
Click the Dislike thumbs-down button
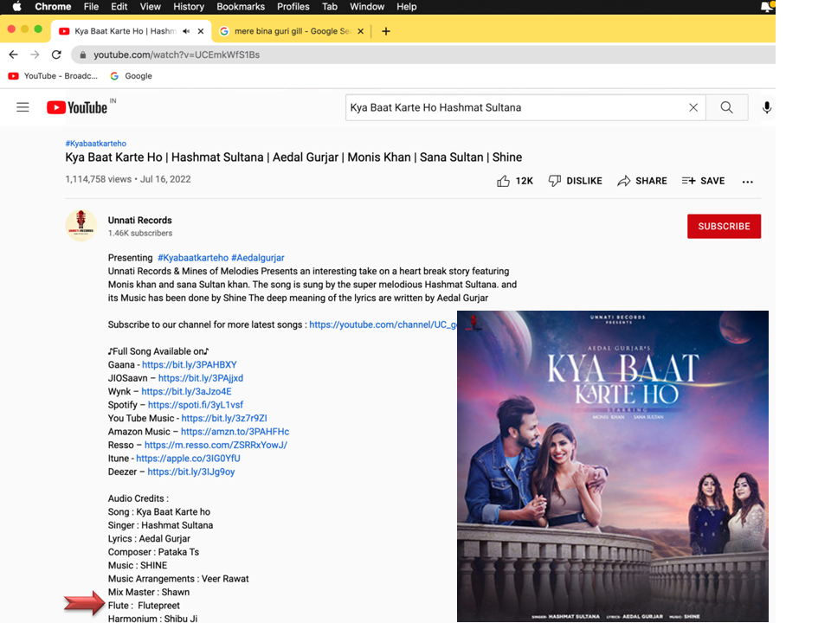coord(576,181)
